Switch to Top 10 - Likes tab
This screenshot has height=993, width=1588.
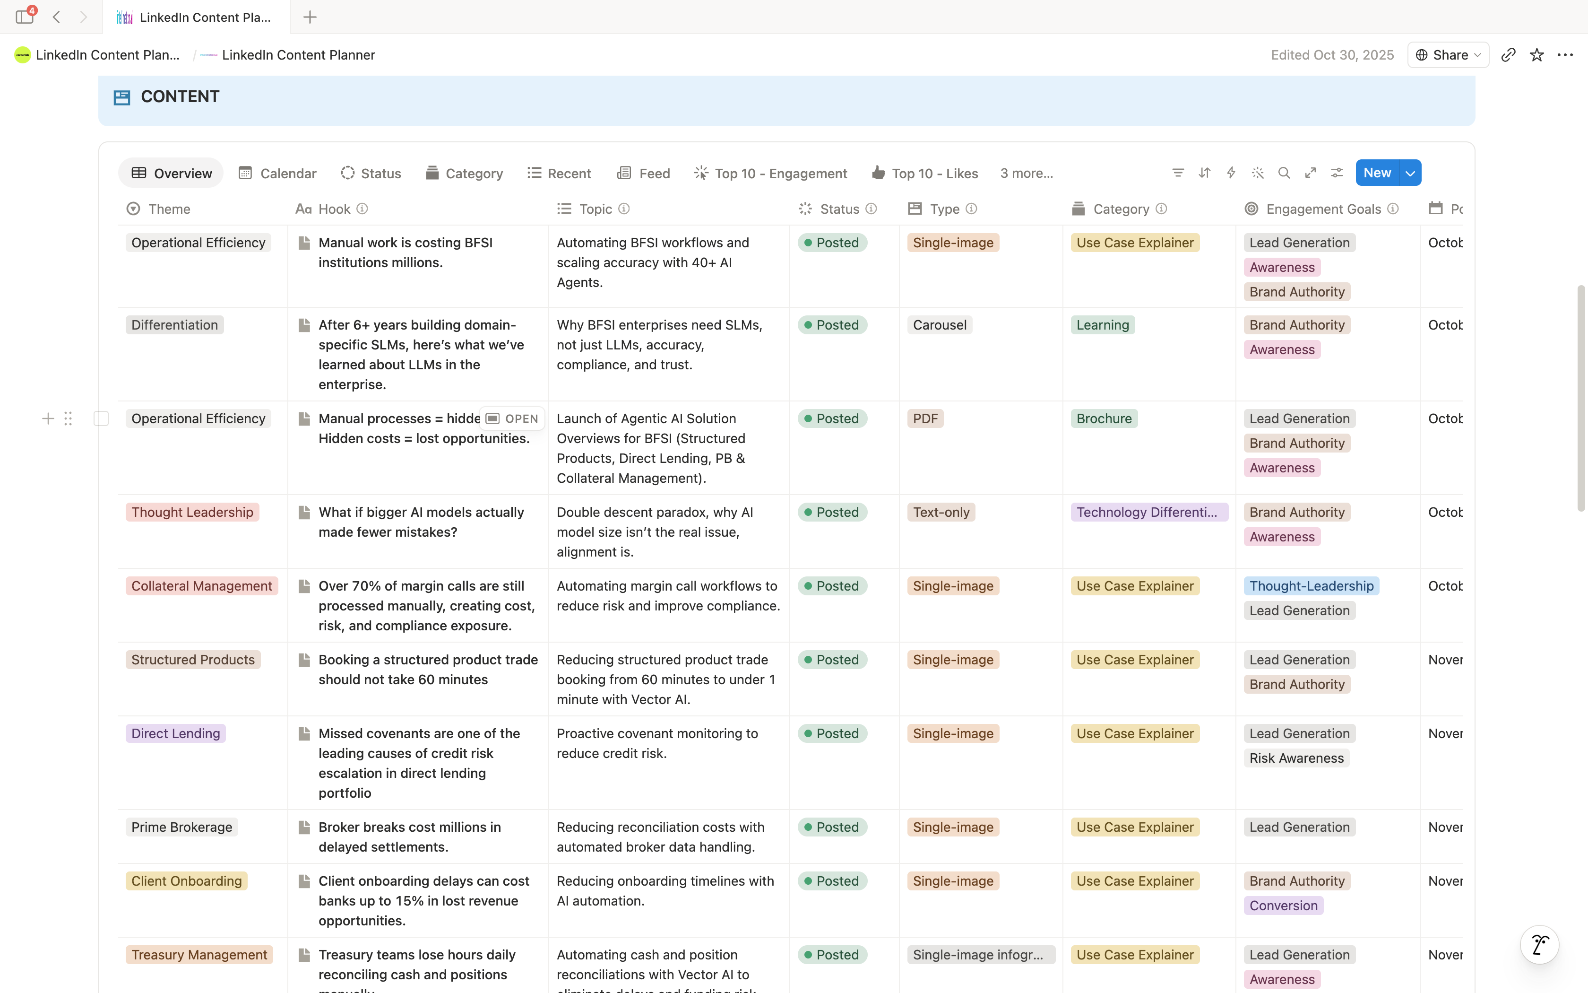click(924, 174)
